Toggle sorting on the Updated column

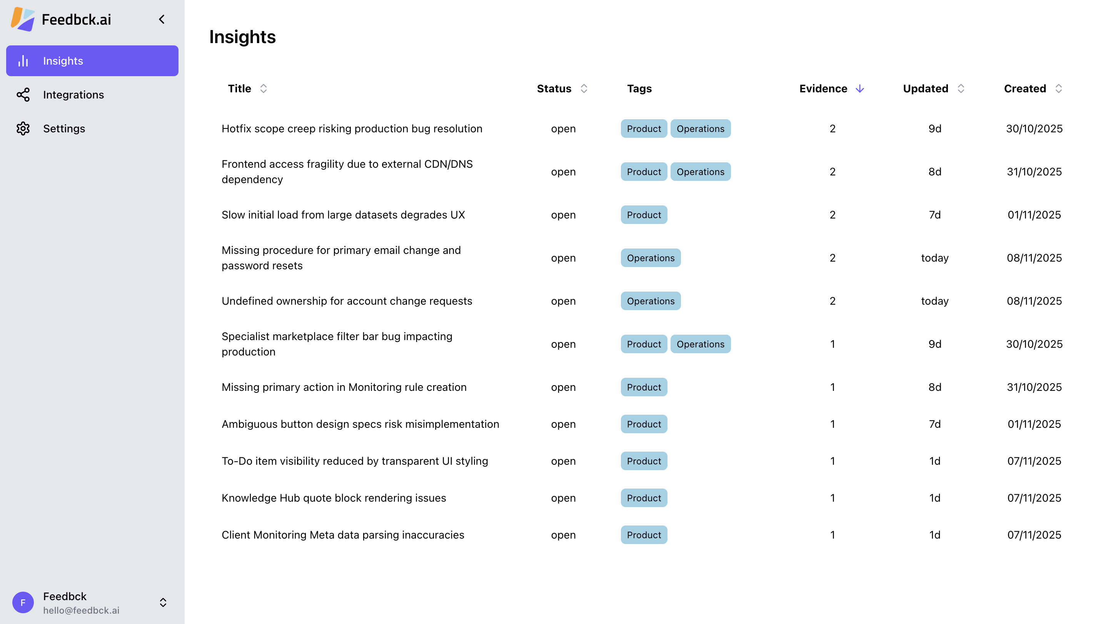tap(961, 88)
